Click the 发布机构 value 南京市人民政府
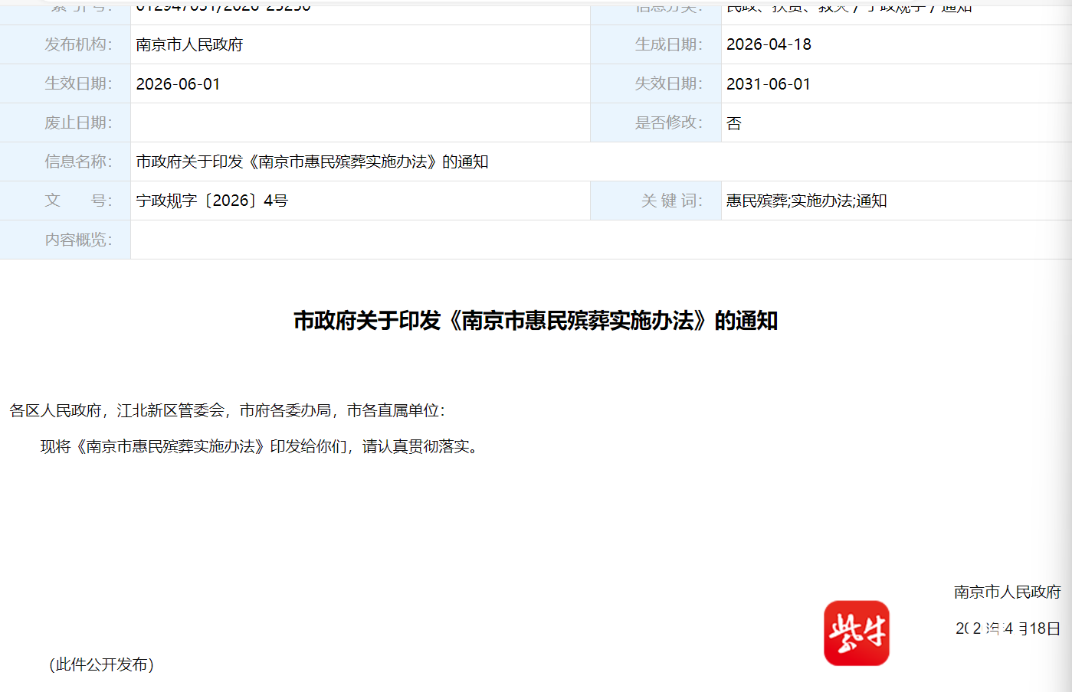Viewport: 1072px width, 692px height. (x=189, y=45)
